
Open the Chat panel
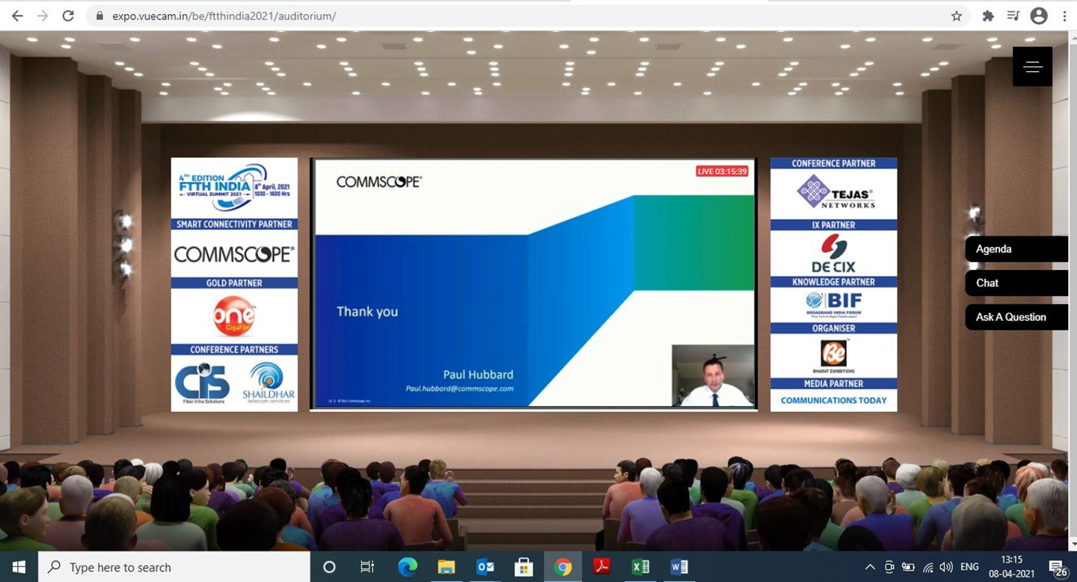click(1016, 283)
